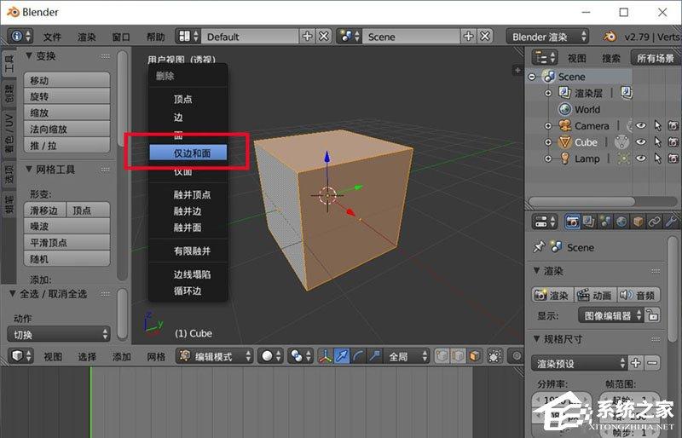Switch to vertex select mode
682x438 pixels.
442,356
